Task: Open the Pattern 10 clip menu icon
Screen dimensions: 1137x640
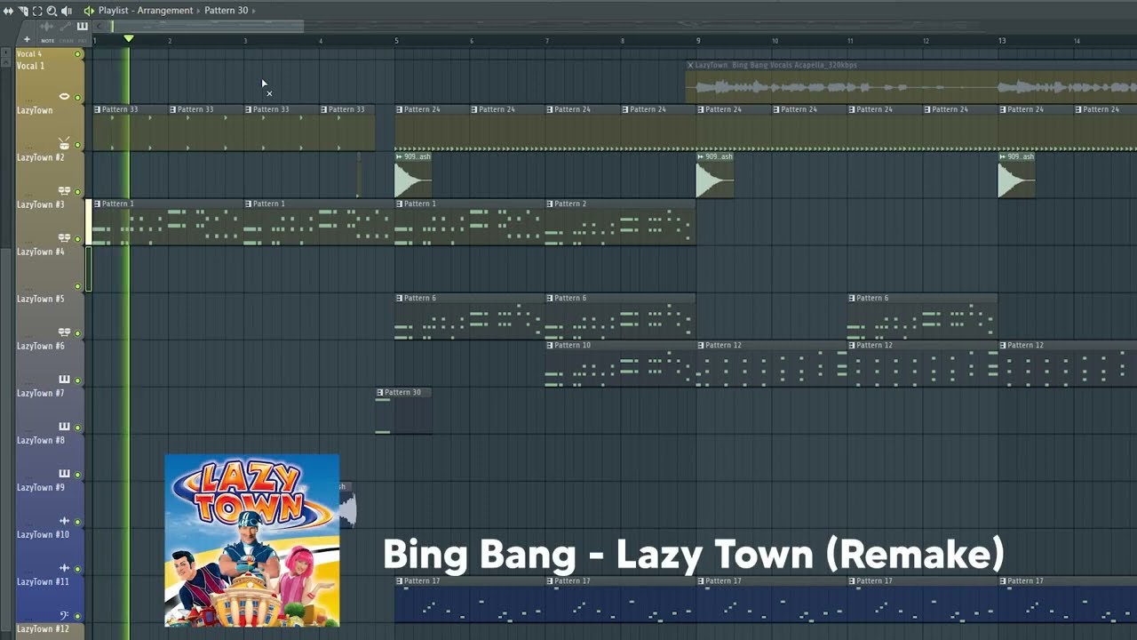Action: 550,345
